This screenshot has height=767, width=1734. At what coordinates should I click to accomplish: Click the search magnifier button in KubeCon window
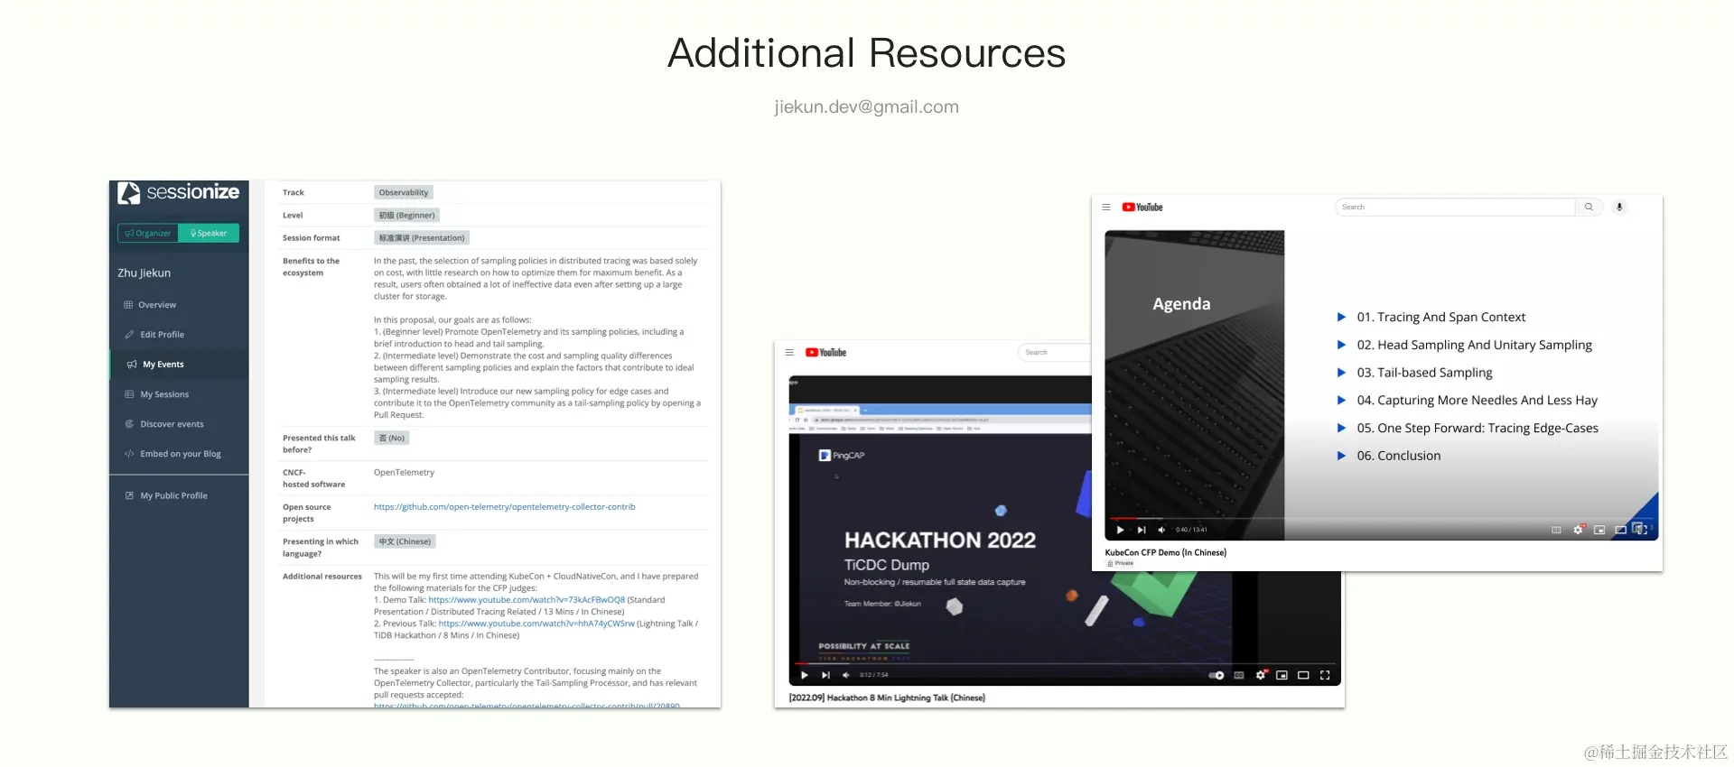click(x=1589, y=208)
